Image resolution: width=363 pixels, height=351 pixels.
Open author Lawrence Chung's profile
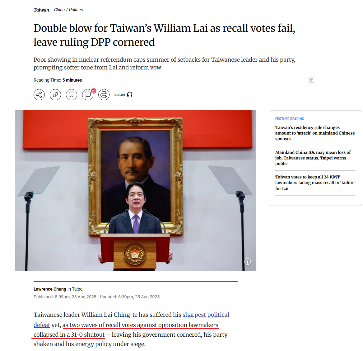[x=50, y=289]
